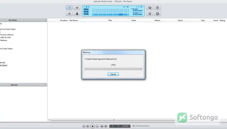Click the Media Center view icon at top-left of toolbar
227x129 pixels.
pos(69,8)
